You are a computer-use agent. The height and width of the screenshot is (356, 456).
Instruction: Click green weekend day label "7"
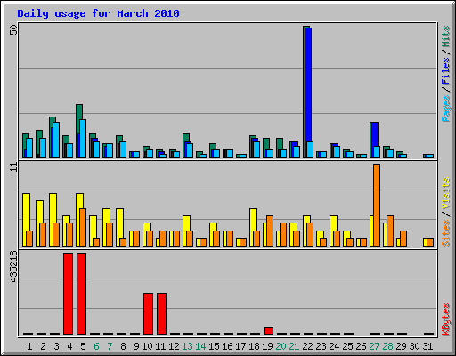click(110, 346)
